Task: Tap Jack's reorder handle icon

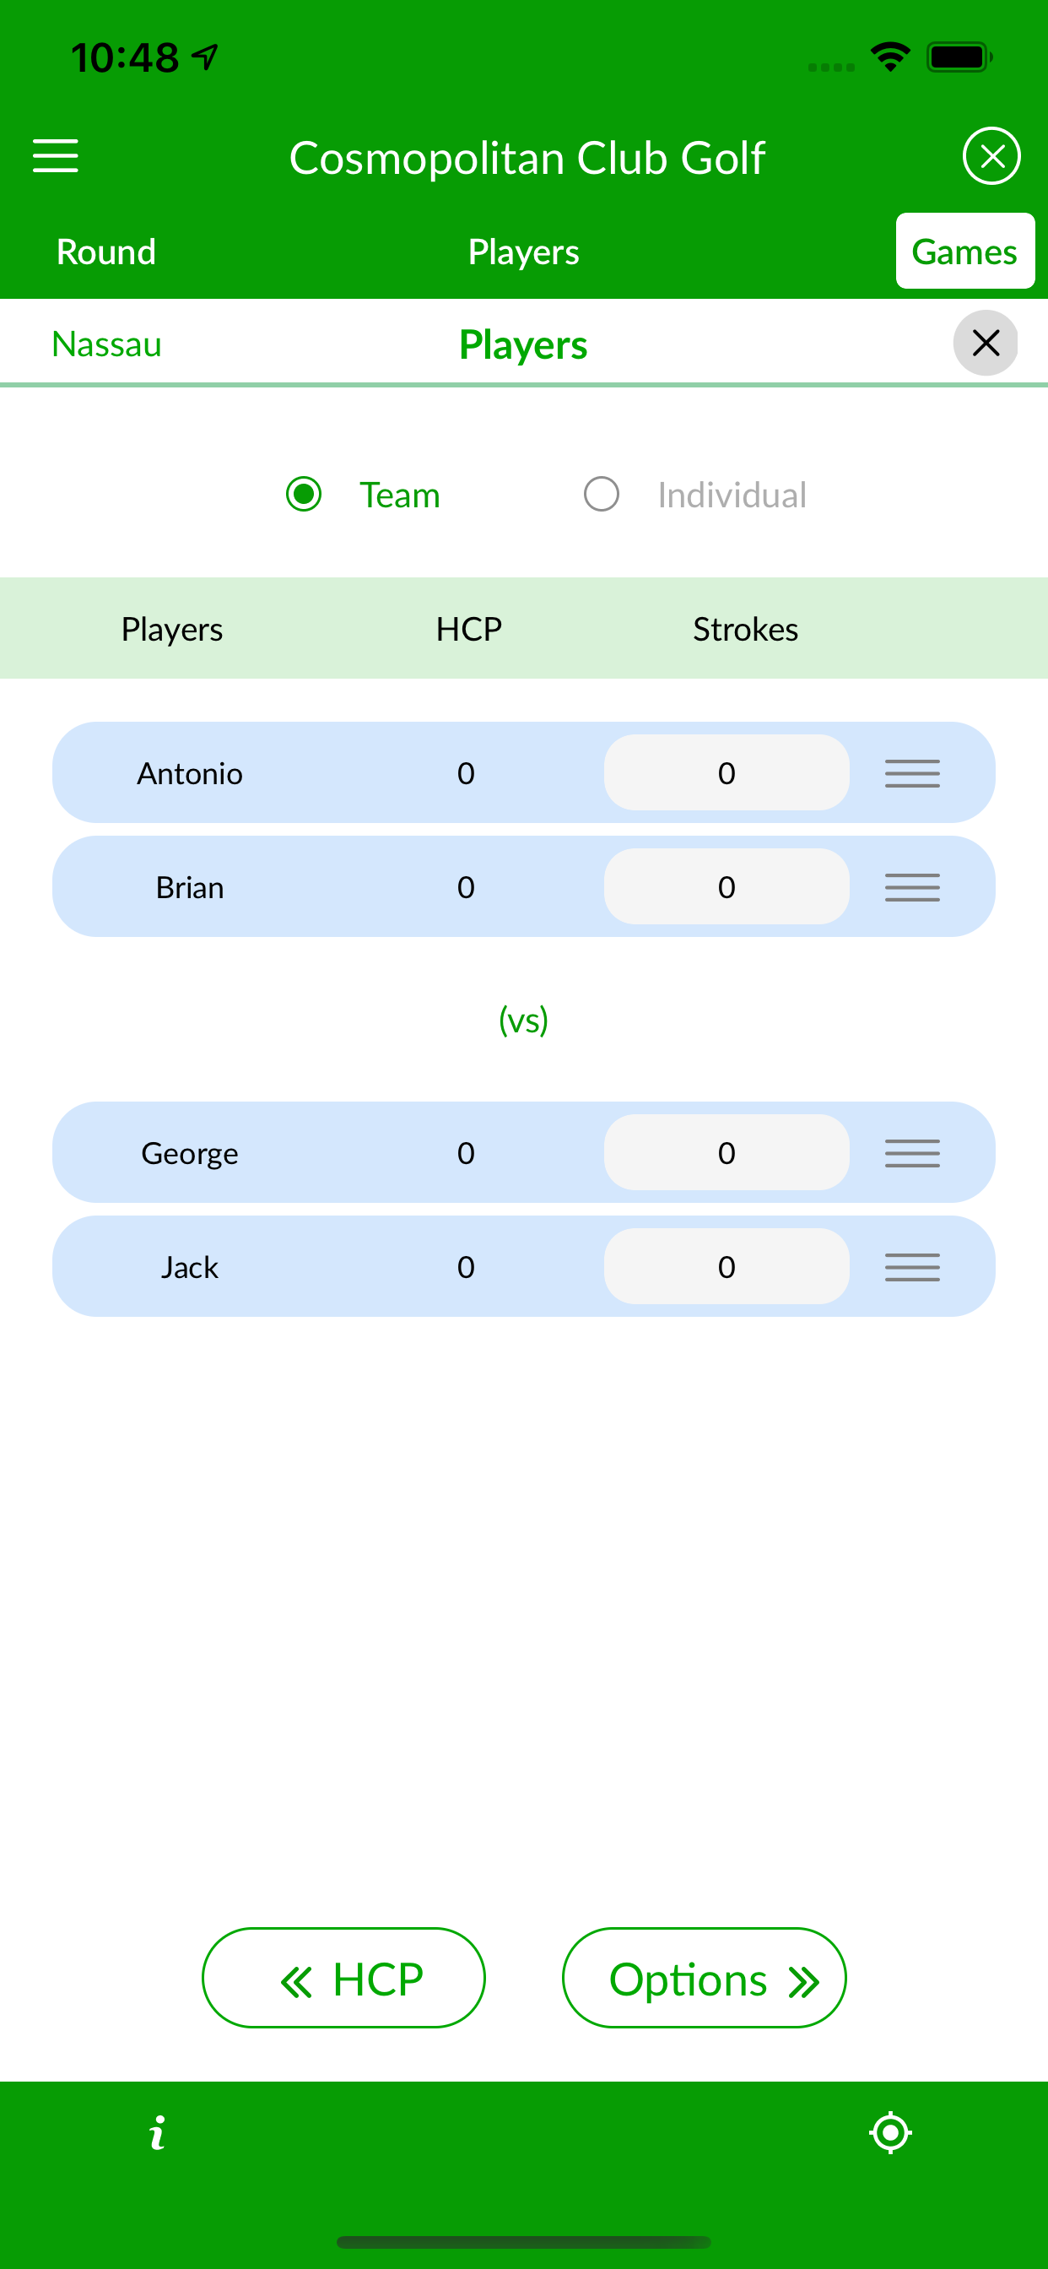Action: click(912, 1267)
